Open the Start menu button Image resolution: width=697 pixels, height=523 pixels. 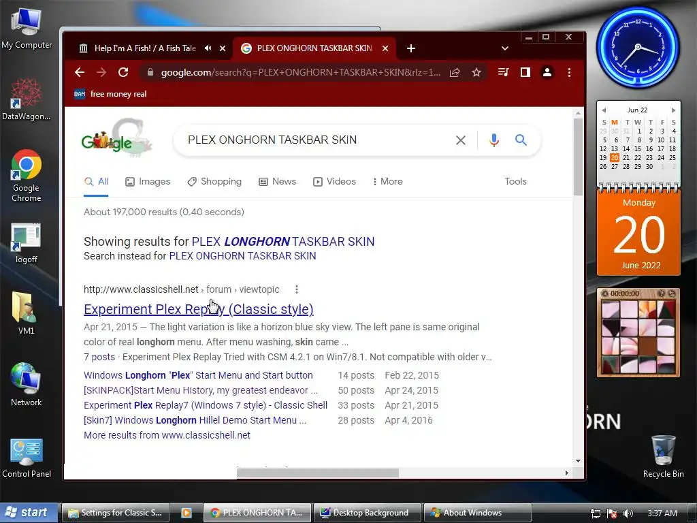29,512
